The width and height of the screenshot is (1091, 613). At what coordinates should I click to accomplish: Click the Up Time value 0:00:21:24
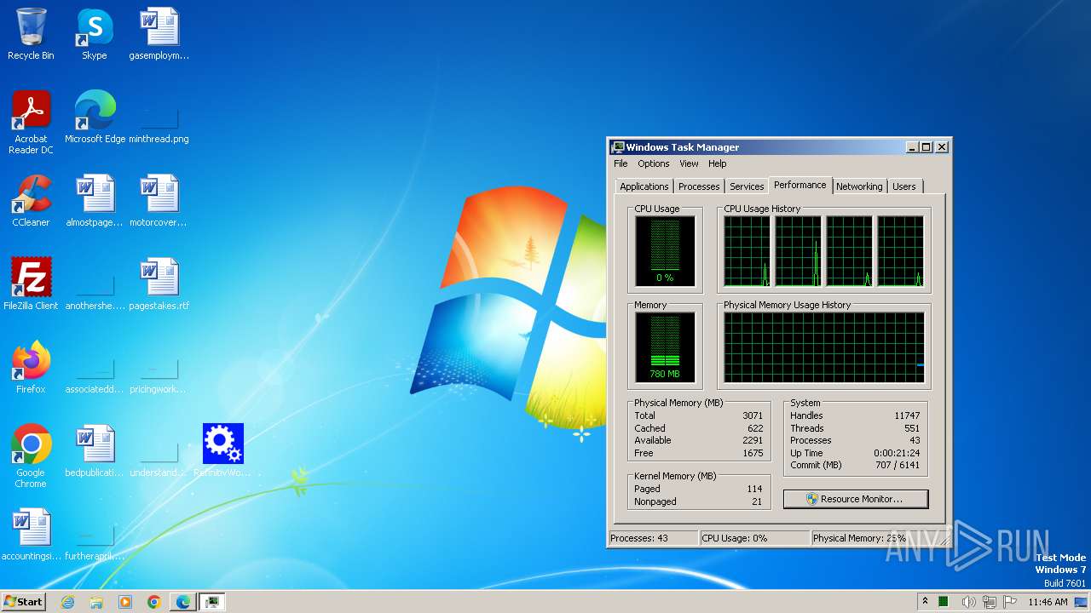pos(897,453)
